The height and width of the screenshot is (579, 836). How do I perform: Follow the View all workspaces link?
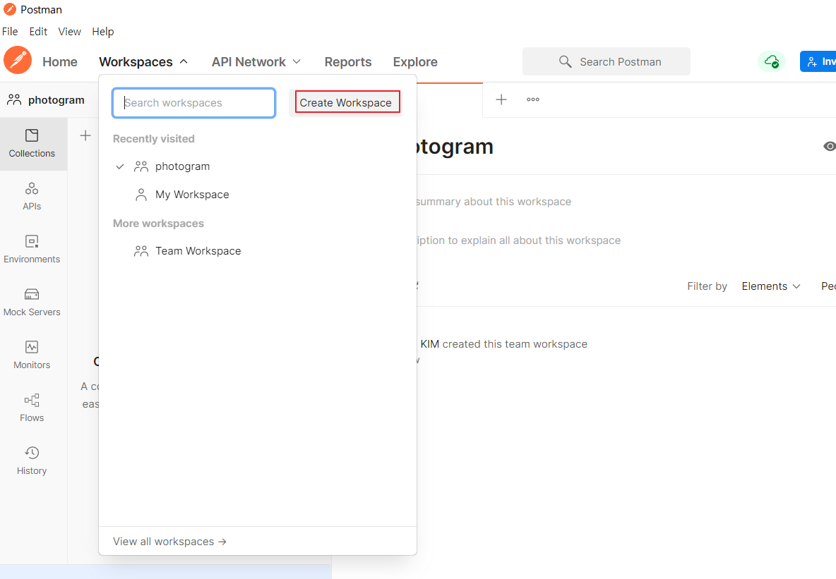point(169,541)
